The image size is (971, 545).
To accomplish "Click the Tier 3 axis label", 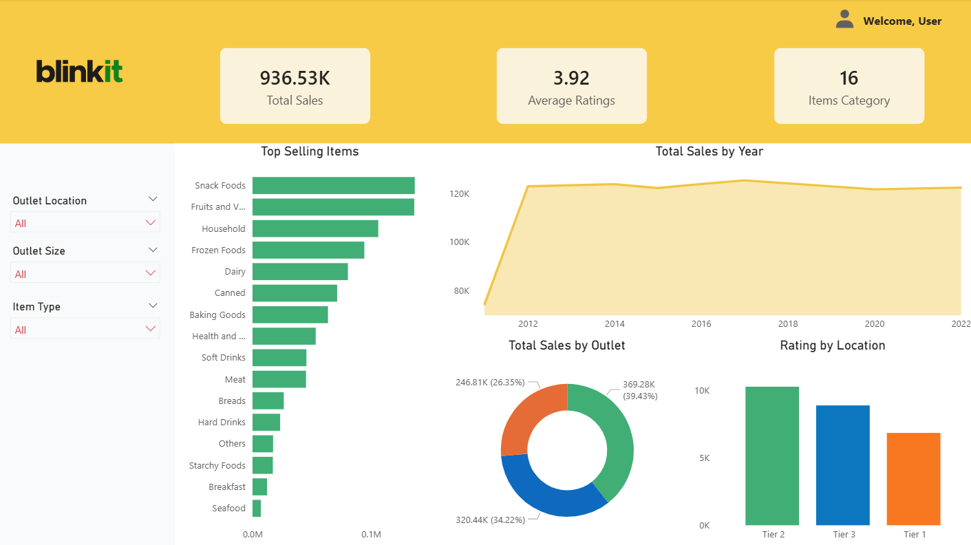I will (844, 535).
